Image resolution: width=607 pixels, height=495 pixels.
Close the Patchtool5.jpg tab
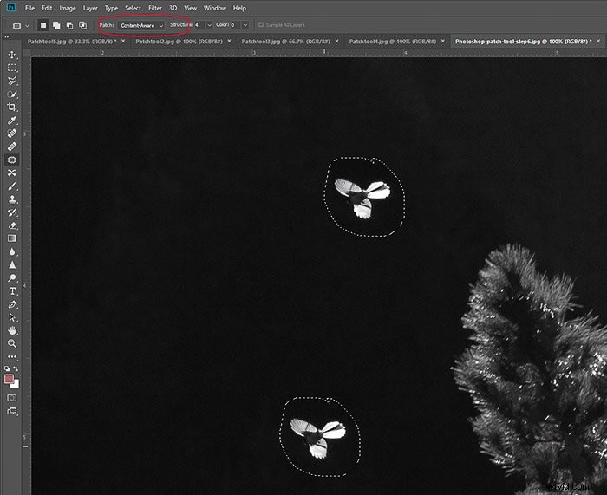point(123,41)
